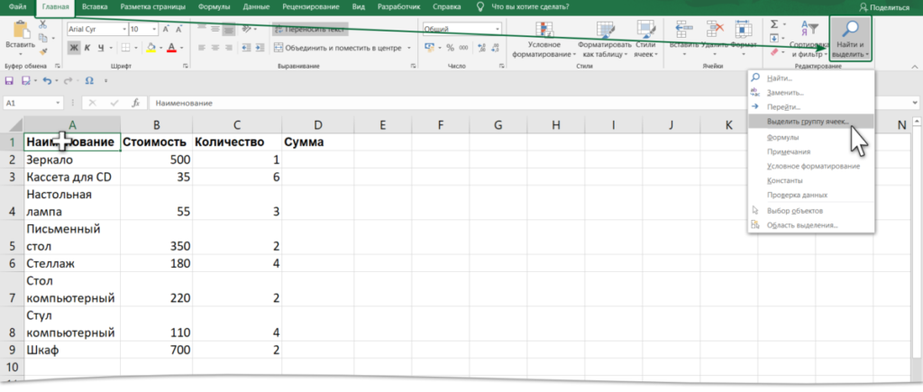The image size is (923, 392).
Task: Click the Удалить cells icon
Action: pyautogui.click(x=715, y=28)
